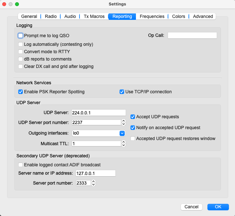Image resolution: width=235 pixels, height=216 pixels.
Task: Disable PSK Reporter Spotting checkbox
Action: click(x=21, y=92)
